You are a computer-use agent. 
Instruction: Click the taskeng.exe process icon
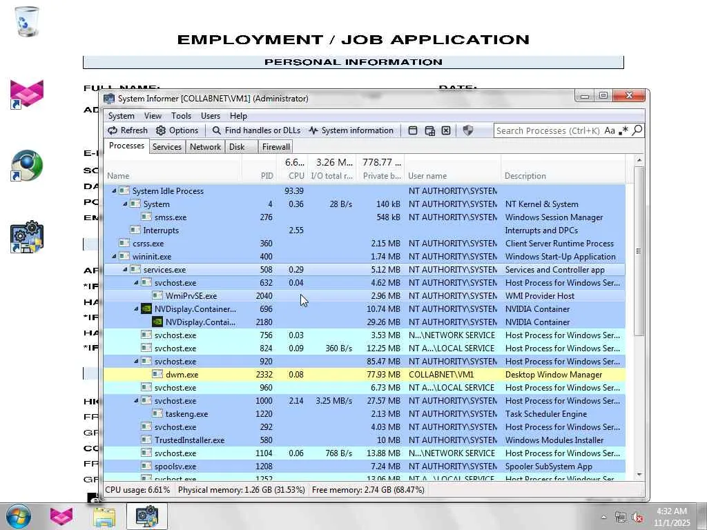157,413
